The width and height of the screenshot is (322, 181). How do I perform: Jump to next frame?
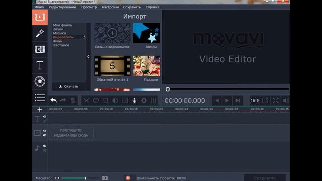238,101
